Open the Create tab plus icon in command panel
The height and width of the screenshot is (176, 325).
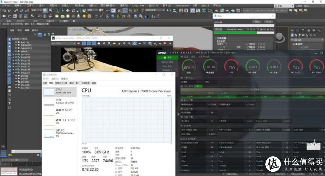pos(292,31)
